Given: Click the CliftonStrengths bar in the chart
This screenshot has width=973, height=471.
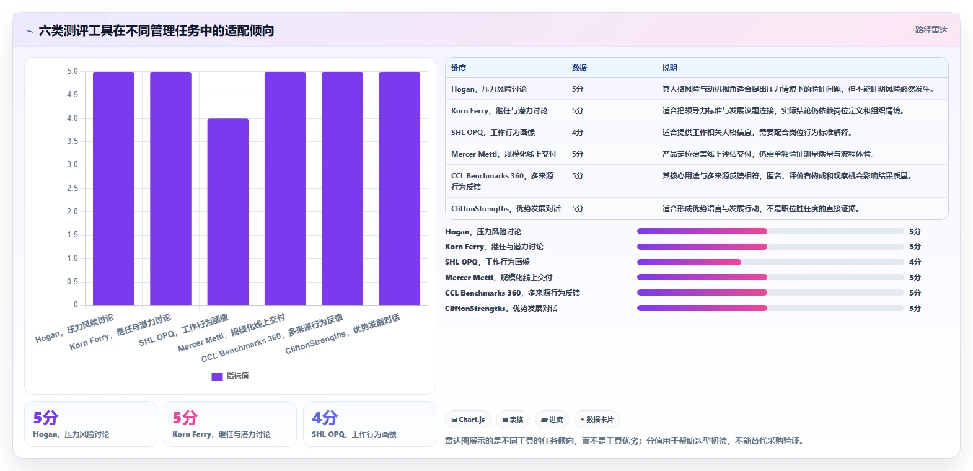Looking at the screenshot, I should coord(400,188).
